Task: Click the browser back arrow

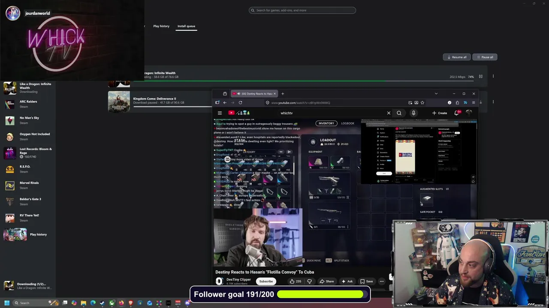Action: coord(225,103)
